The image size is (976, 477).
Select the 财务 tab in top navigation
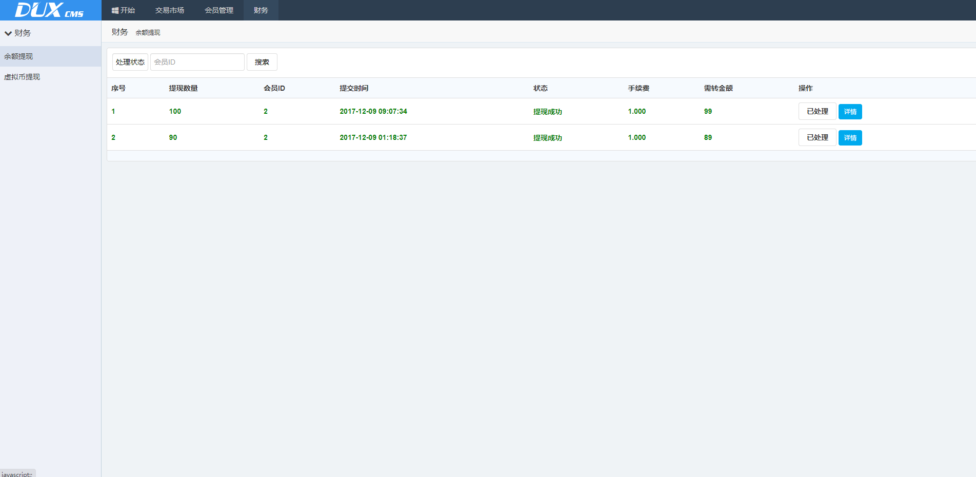pos(261,10)
